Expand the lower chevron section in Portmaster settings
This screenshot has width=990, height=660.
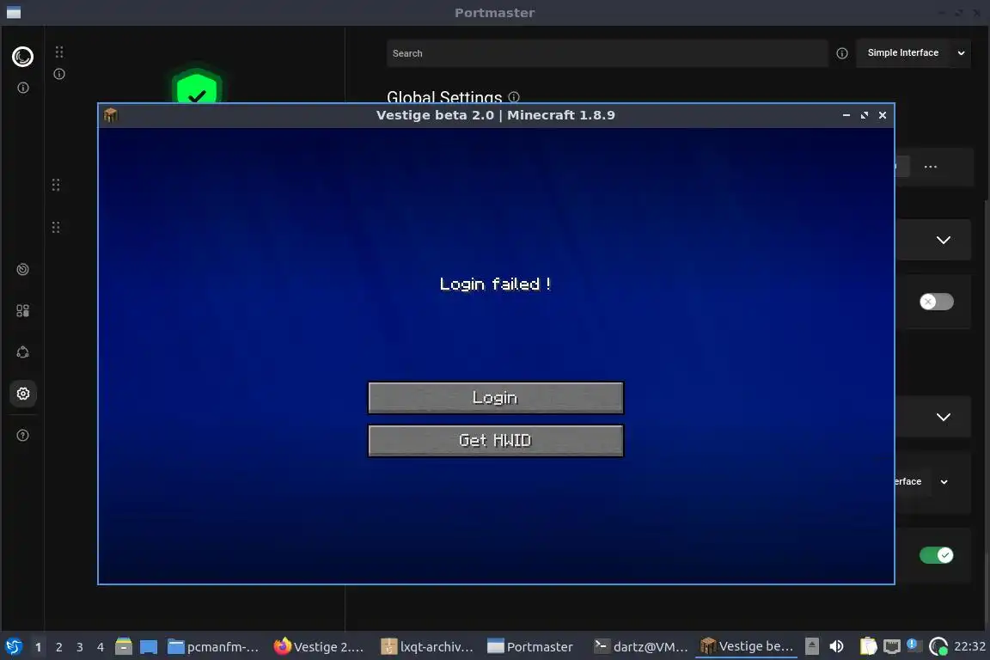[944, 417]
